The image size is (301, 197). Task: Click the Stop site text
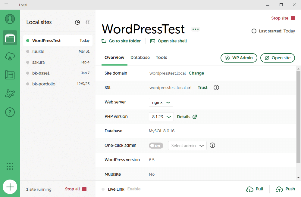[280, 18]
